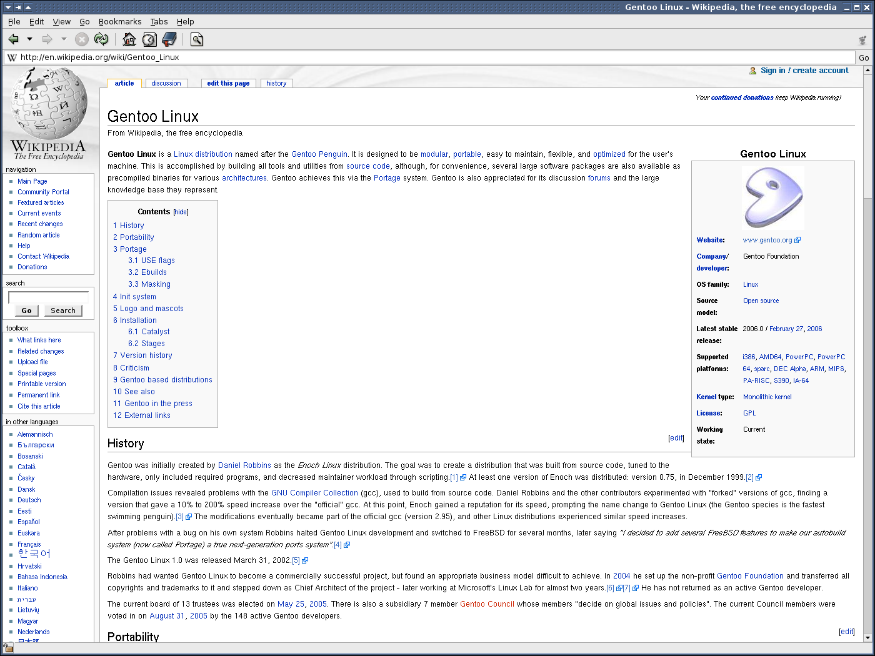The width and height of the screenshot is (875, 656).
Task: Click the title bar pin/stick icon
Action: (x=18, y=7)
